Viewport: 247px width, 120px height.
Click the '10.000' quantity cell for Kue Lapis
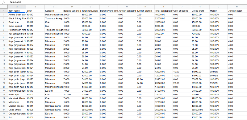point(72,95)
